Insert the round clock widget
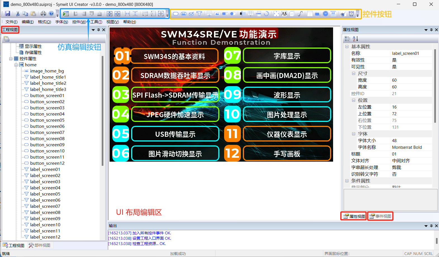Screen dimensions: 439x257 tap(326, 13)
